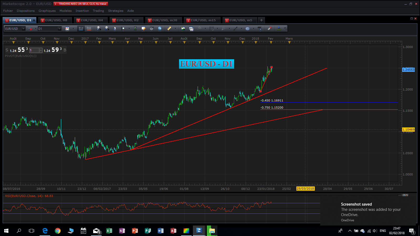Select the zoom region tool

click(123, 28)
